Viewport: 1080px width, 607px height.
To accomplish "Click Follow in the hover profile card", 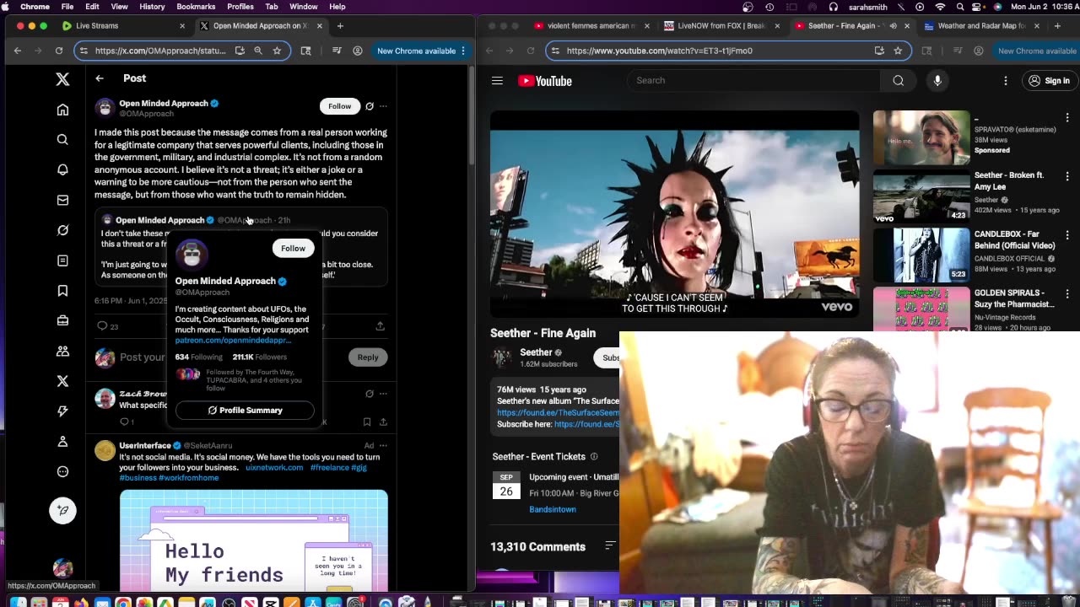I will pyautogui.click(x=293, y=248).
